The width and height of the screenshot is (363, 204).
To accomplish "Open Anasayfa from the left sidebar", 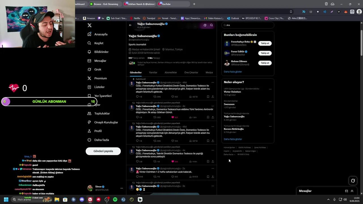I will (x=98, y=34).
